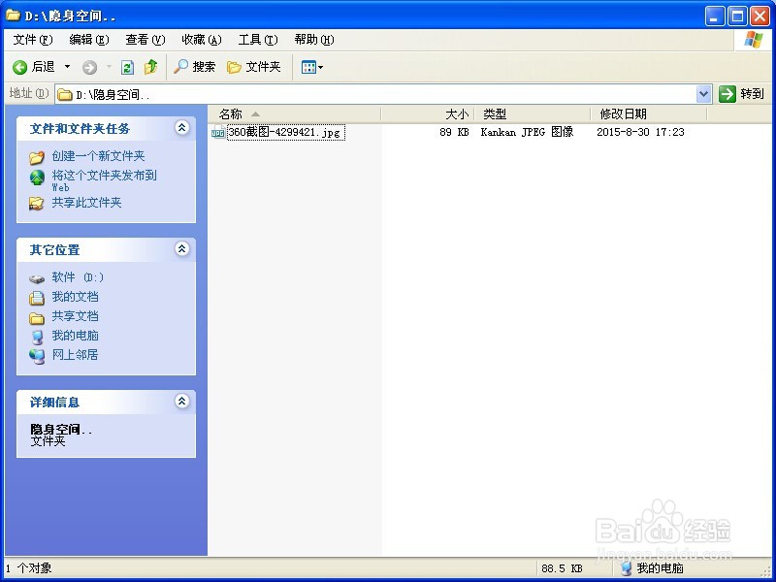
Task: Minimize the Explorer window
Action: (714, 16)
